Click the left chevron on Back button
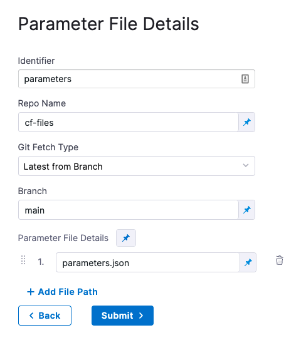The height and width of the screenshot is (350, 306). (31, 316)
